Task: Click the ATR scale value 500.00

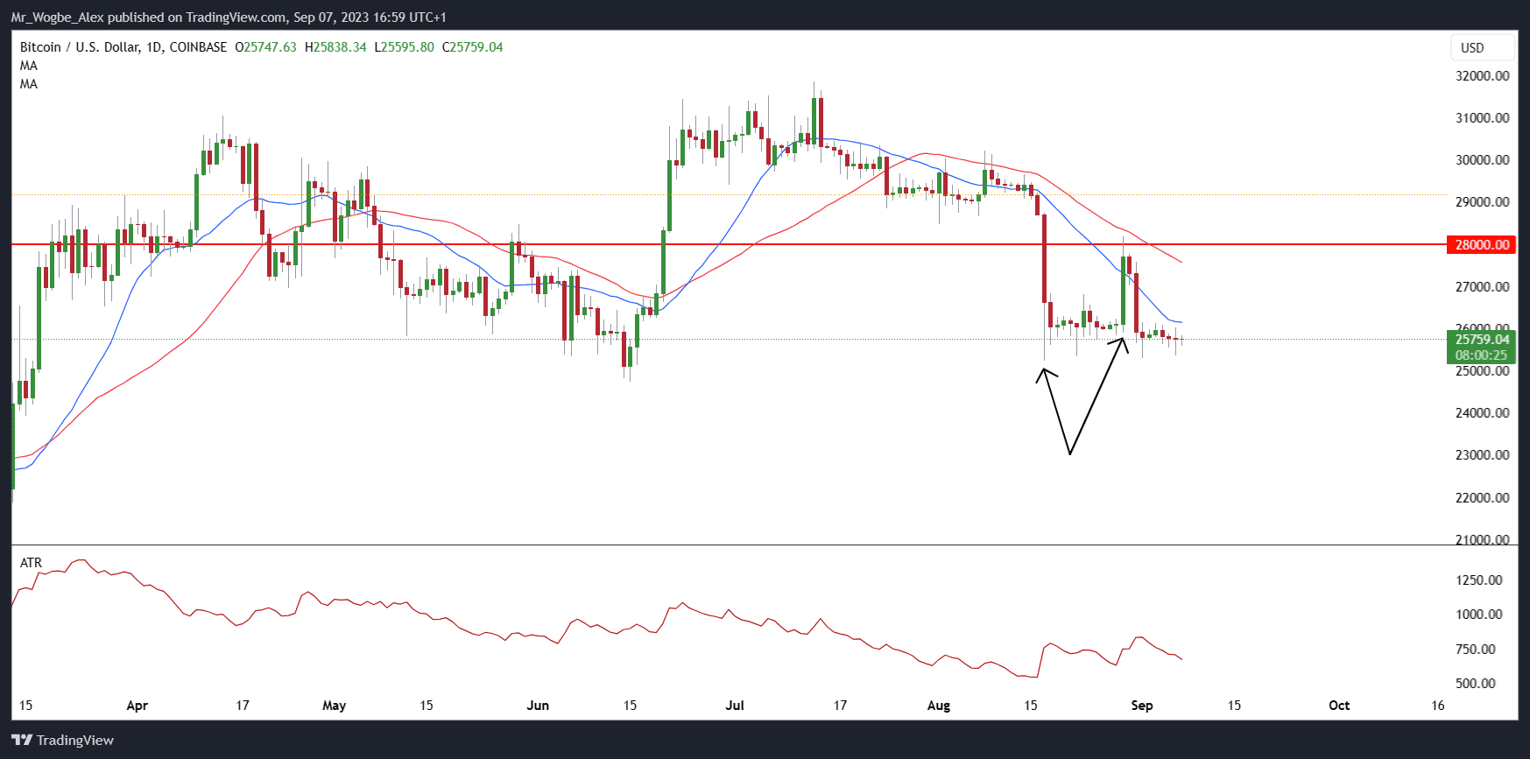Action: 1475,684
